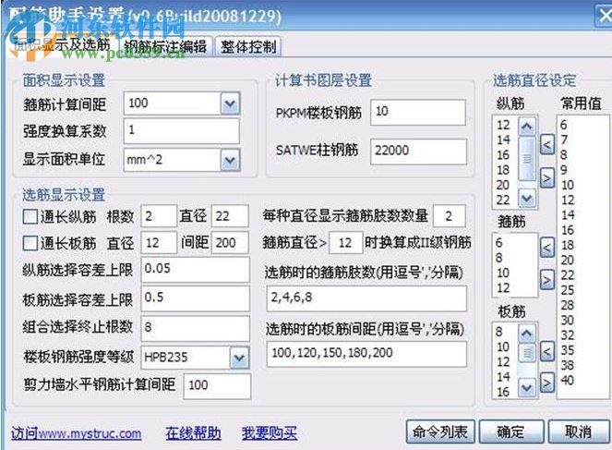Click the 箍筋 add left arrow button
Screen dimensions: 612x450
pos(547,248)
